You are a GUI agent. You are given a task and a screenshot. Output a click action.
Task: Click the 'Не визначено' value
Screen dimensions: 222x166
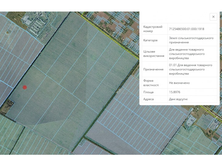click(179, 83)
